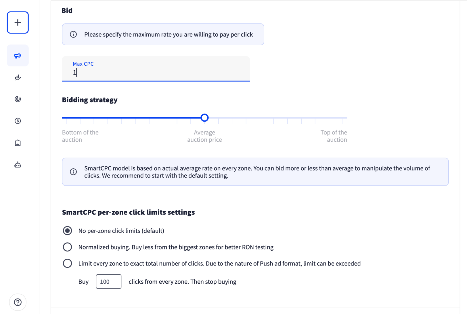
Task: Open the help question mark icon
Action: point(18,302)
